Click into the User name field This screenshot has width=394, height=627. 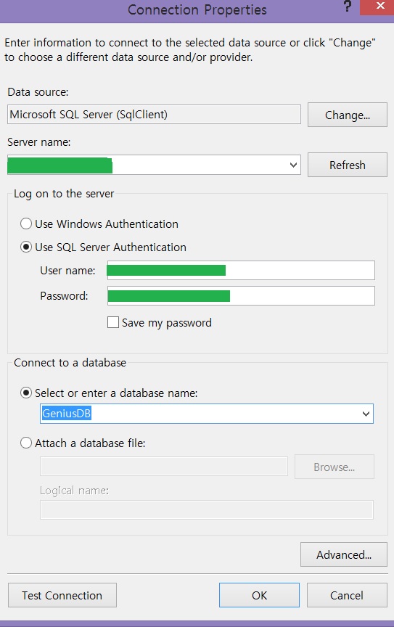[241, 270]
